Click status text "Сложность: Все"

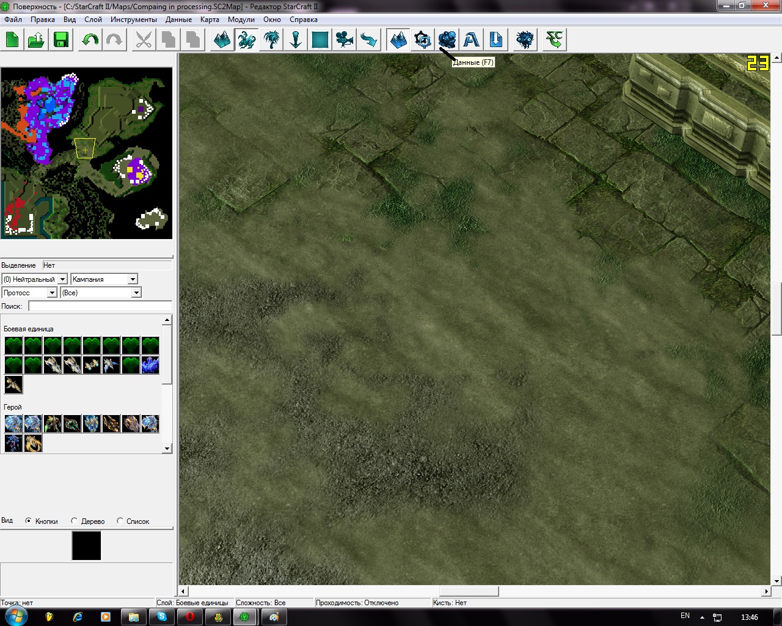(x=261, y=603)
